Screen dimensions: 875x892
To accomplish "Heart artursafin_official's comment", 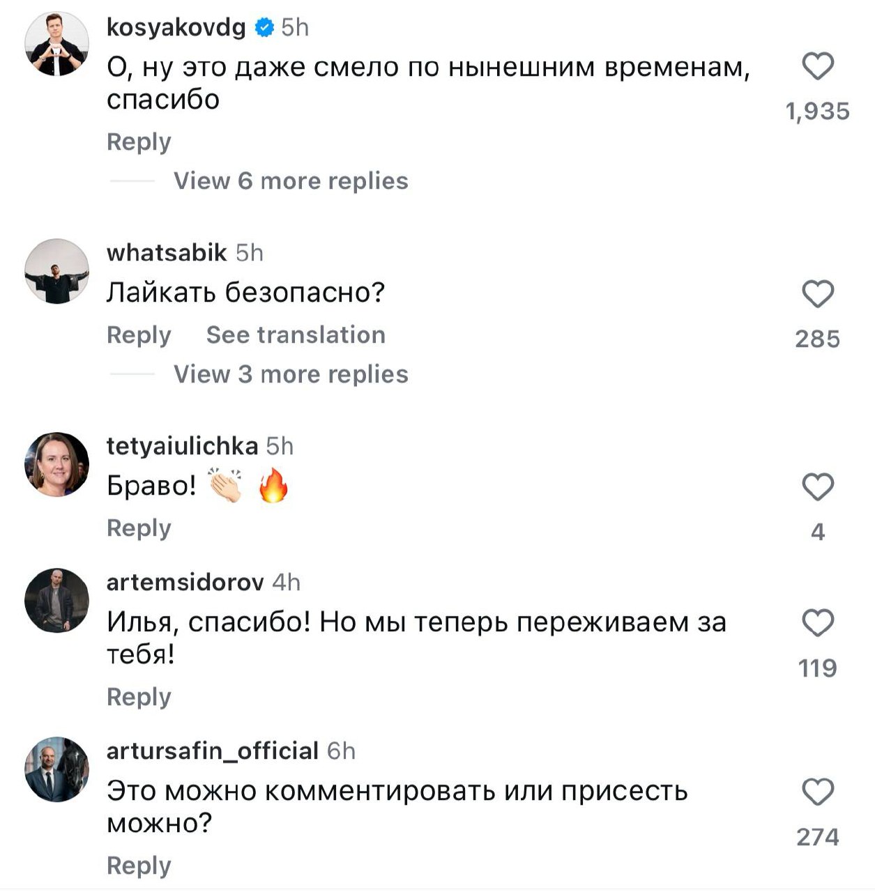I will 818,792.
